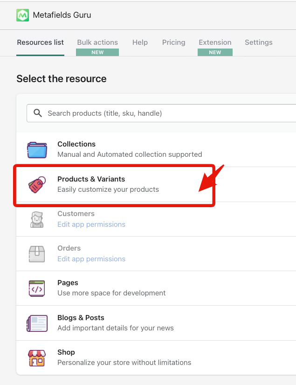Click the search magnifier icon
The height and width of the screenshot is (385, 296).
[x=37, y=113]
